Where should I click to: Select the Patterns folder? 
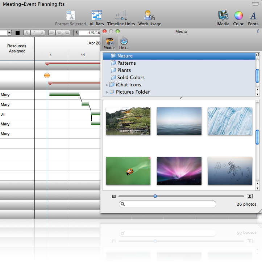pyautogui.click(x=126, y=63)
